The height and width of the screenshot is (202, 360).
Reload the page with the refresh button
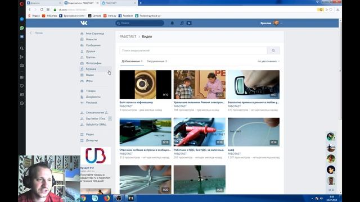pos(42,10)
